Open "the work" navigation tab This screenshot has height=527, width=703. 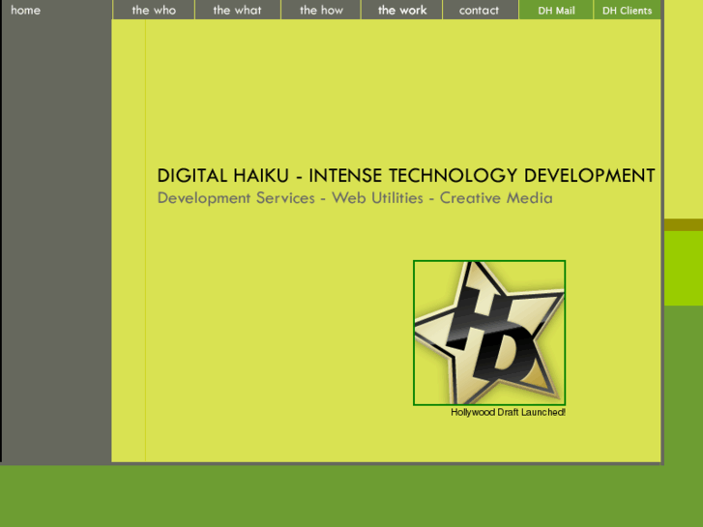pyautogui.click(x=401, y=10)
